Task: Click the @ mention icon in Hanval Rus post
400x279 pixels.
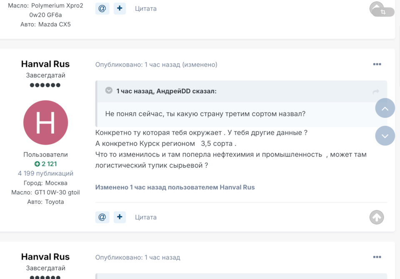Action: (102, 217)
